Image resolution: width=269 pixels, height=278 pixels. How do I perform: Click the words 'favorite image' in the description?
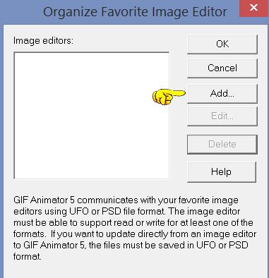208,200
